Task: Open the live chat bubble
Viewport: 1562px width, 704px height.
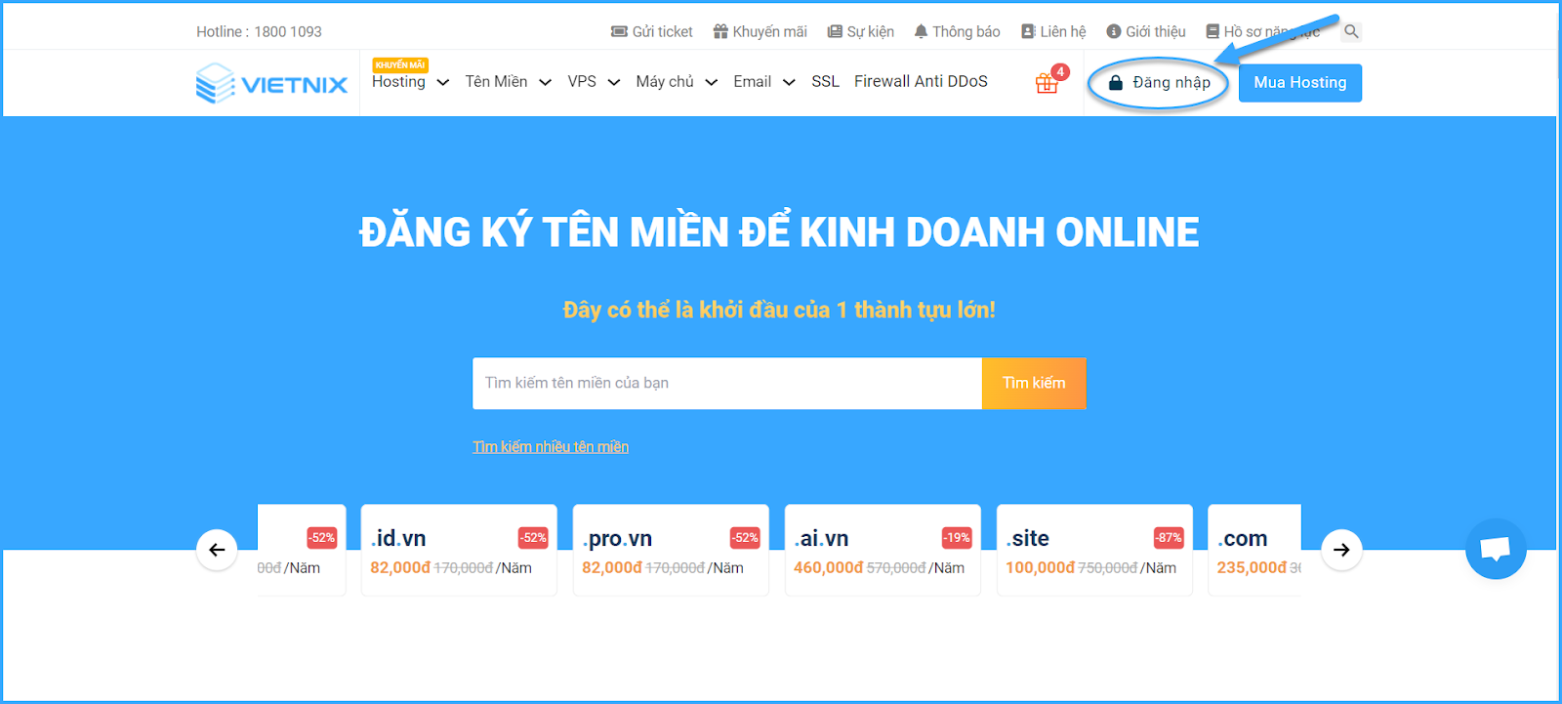Action: click(x=1496, y=549)
